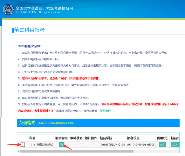Click the 科目 column header
This screenshot has width=185, height=156.
coord(32,138)
